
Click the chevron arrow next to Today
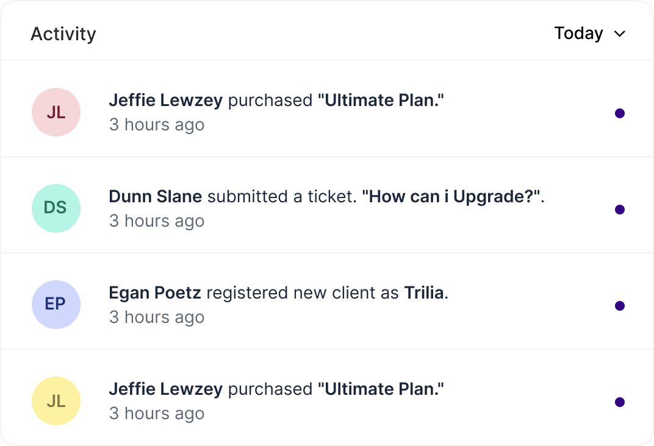point(620,34)
